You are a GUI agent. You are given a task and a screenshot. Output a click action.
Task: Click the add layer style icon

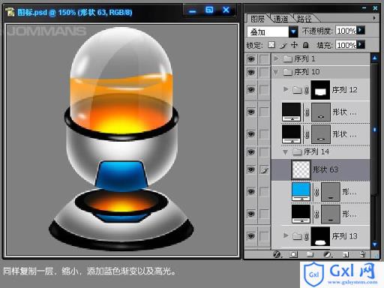(277, 254)
